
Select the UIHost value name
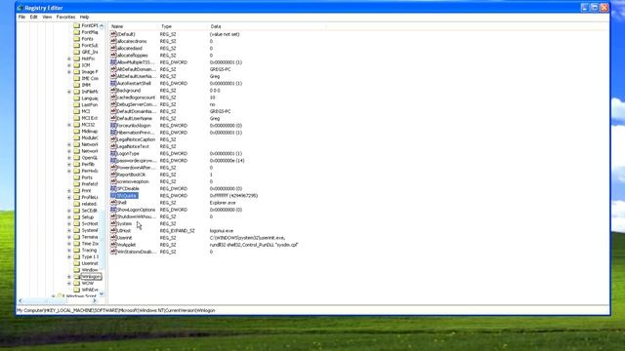[124, 231]
